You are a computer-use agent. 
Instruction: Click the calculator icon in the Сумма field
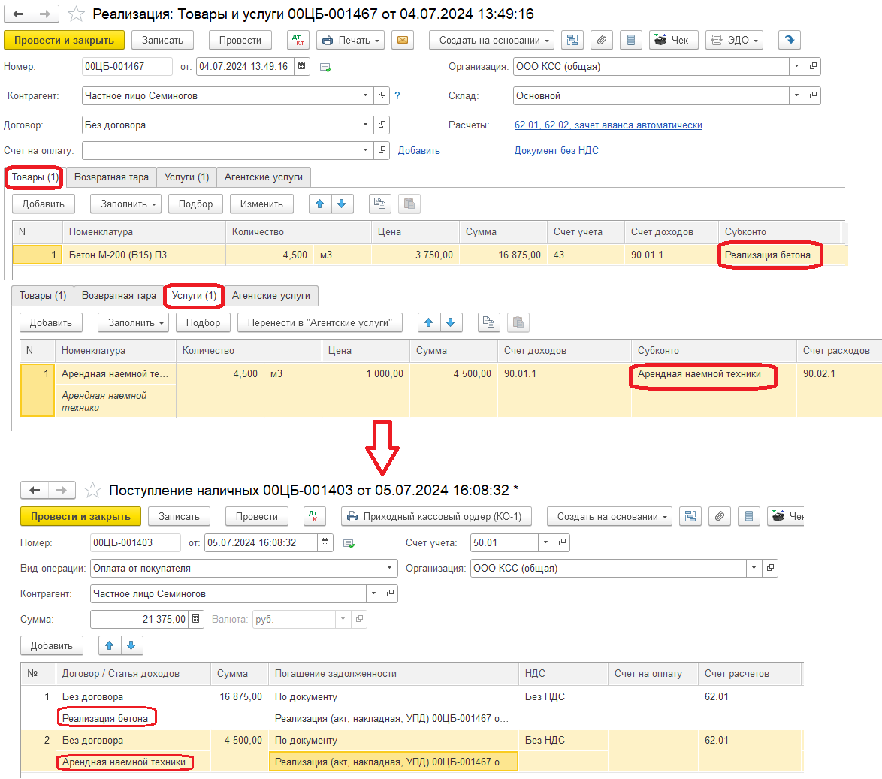(196, 620)
